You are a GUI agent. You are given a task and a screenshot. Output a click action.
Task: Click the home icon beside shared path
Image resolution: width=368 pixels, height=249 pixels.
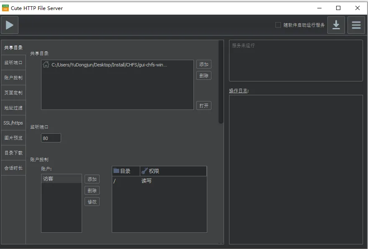pyautogui.click(x=46, y=65)
